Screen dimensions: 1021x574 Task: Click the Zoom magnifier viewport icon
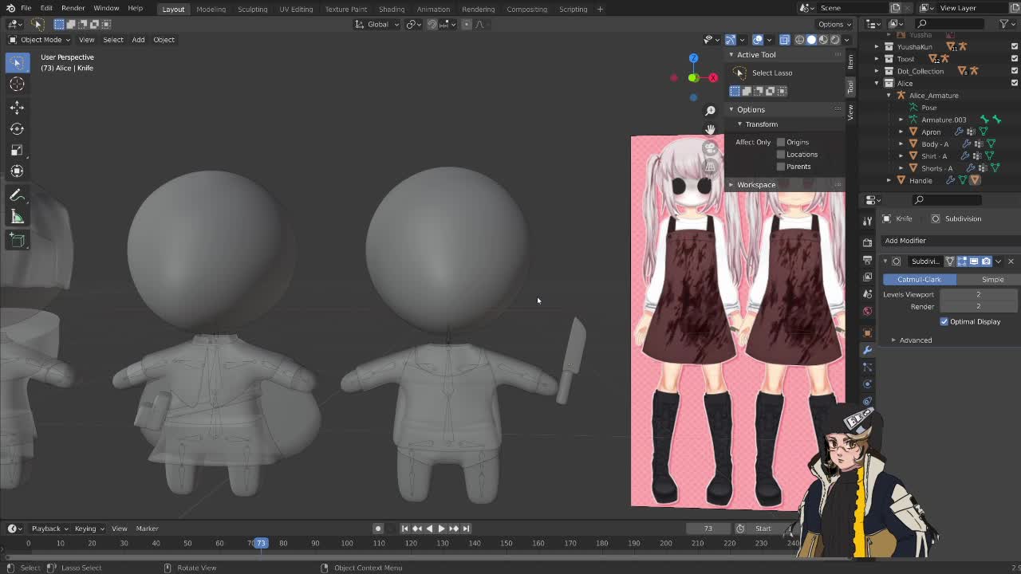point(710,111)
